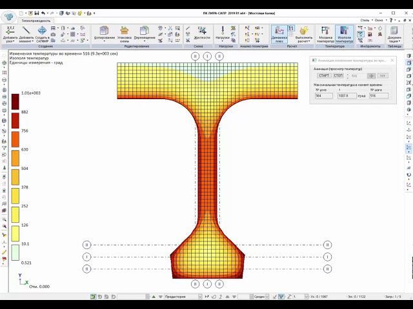Click the Перемещение tool icon
The width and height of the screenshot is (413, 309).
tap(145, 32)
